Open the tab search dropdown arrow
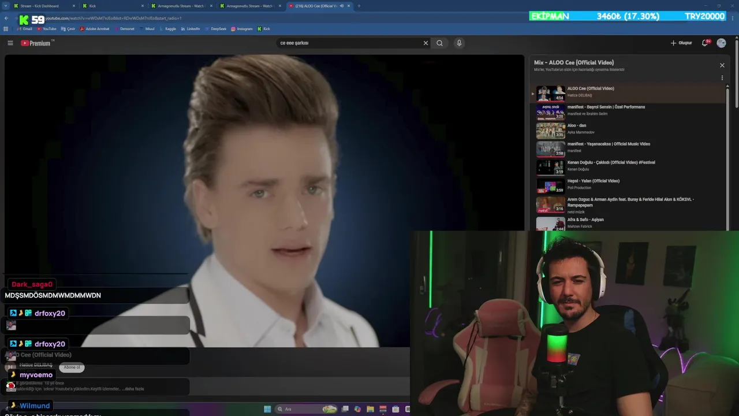 tap(5, 6)
